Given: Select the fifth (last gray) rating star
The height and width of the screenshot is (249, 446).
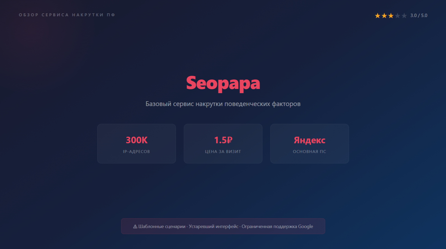Looking at the screenshot, I should pyautogui.click(x=404, y=16).
